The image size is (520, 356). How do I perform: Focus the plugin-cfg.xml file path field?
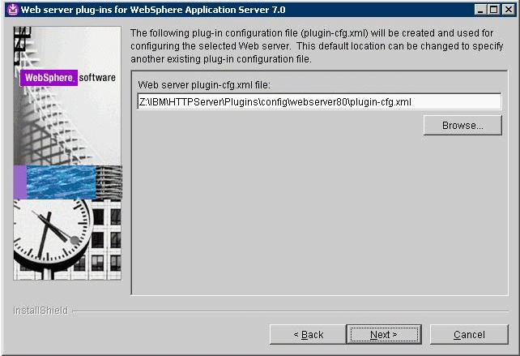tap(319, 101)
